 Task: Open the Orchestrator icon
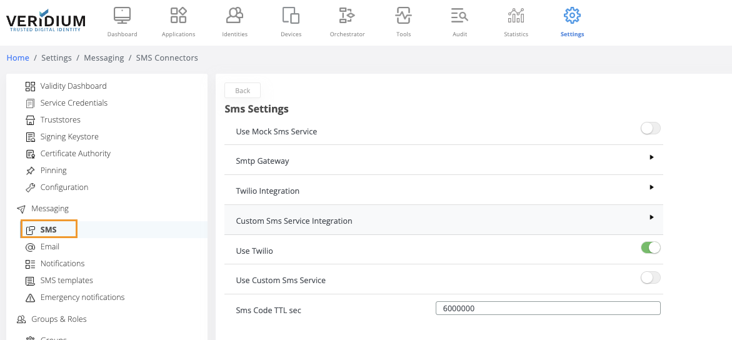(347, 16)
